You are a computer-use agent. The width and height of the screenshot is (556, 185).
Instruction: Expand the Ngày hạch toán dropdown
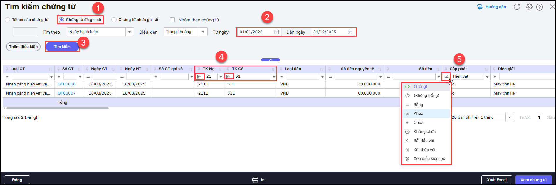[x=130, y=32]
